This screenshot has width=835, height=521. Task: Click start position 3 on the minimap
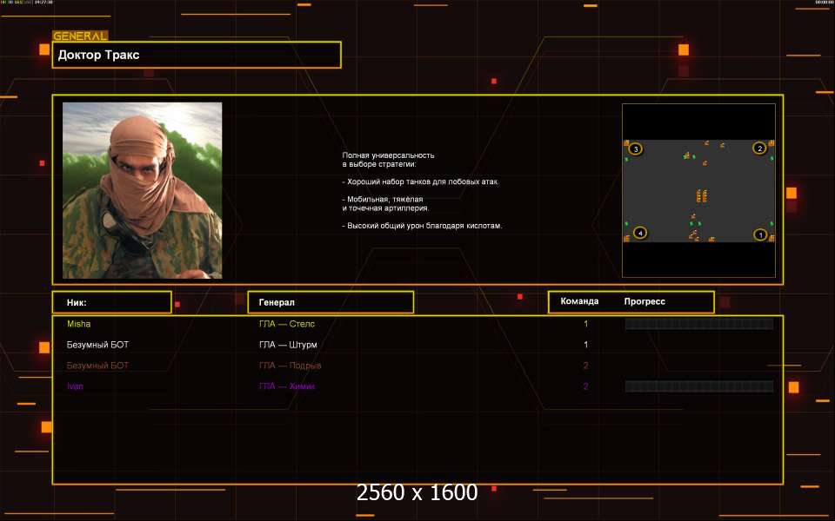click(x=636, y=149)
